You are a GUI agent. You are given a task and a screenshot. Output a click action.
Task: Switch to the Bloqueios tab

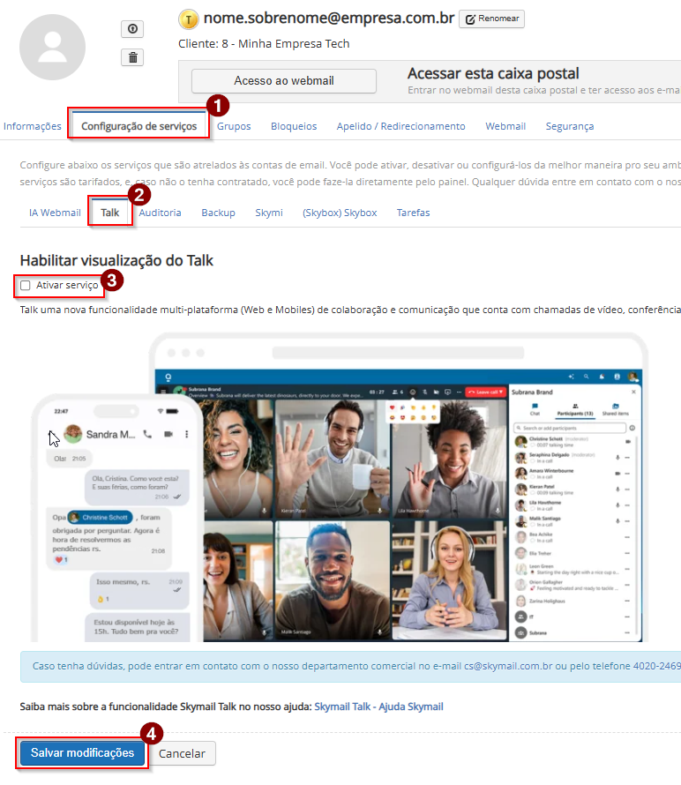pyautogui.click(x=294, y=126)
